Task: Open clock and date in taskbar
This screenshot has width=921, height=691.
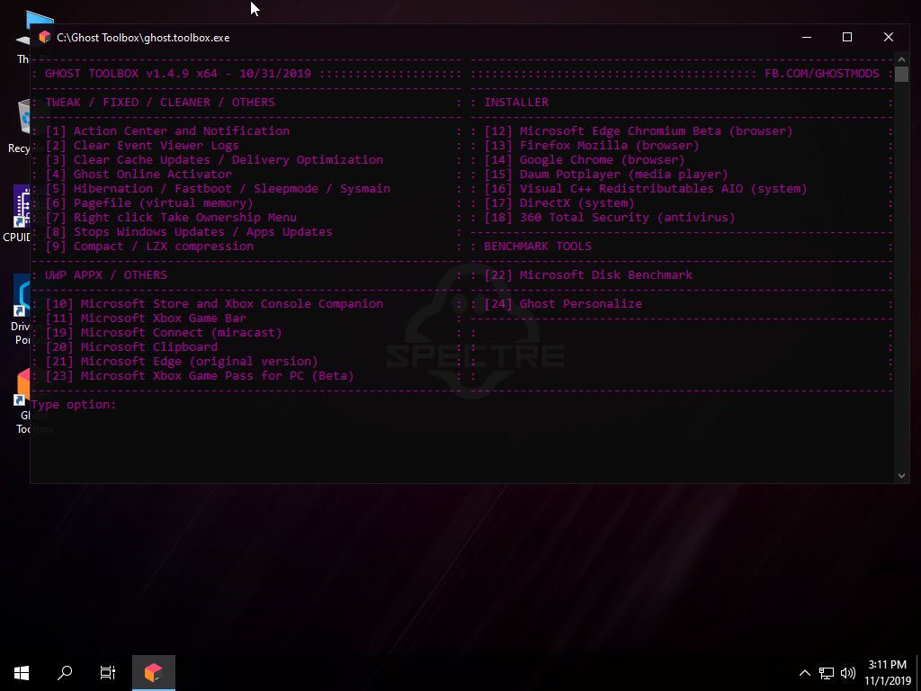Action: pyautogui.click(x=888, y=673)
